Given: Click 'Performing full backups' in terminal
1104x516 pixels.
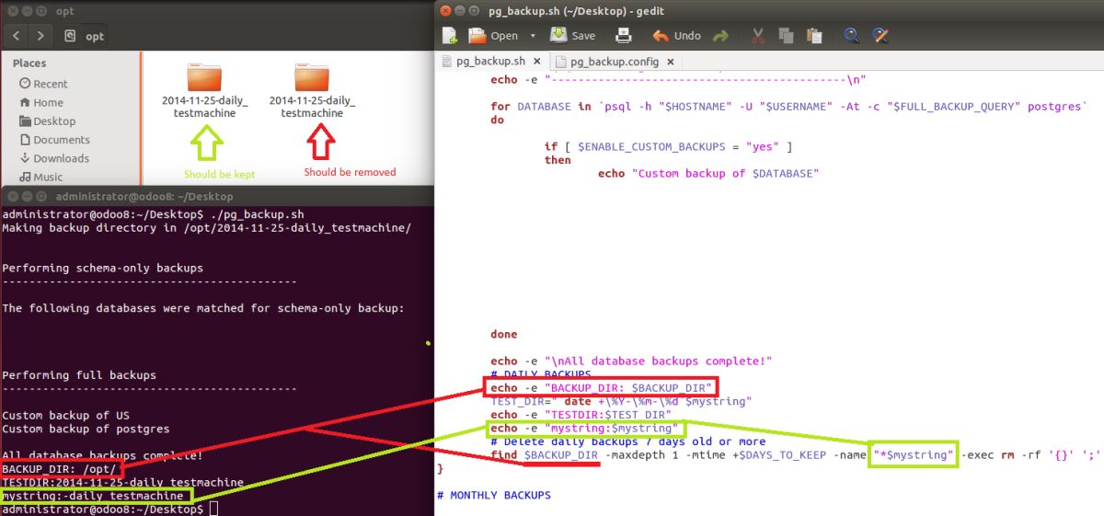Looking at the screenshot, I should pos(79,374).
